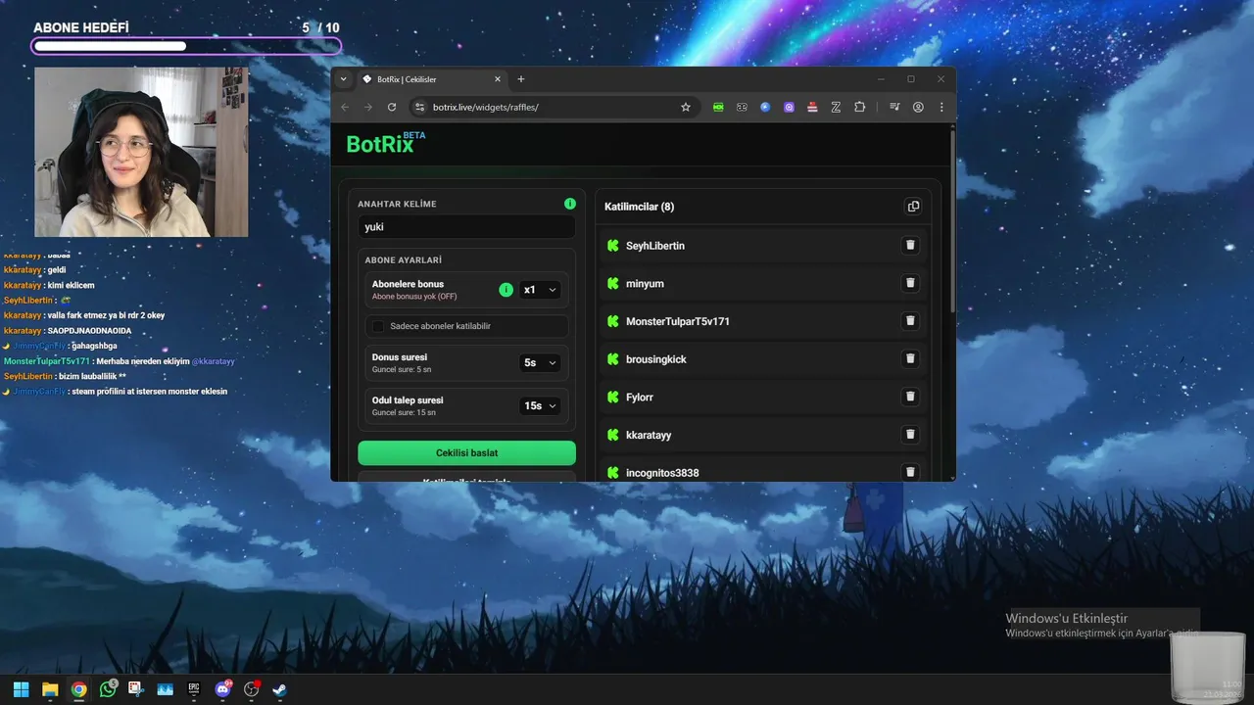The width and height of the screenshot is (1254, 705).
Task: Select participant name Fylorr
Action: coord(640,398)
